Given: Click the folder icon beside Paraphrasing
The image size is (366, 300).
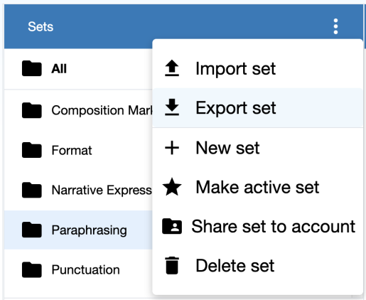Looking at the screenshot, I should [x=32, y=230].
